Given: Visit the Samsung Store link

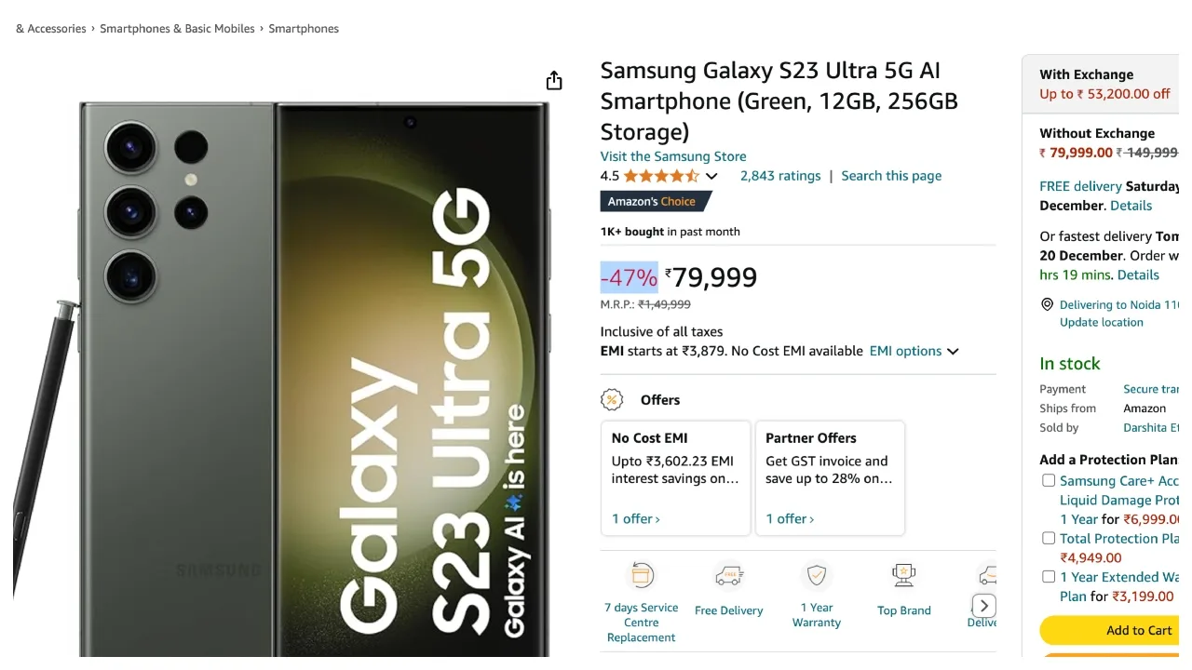Looking at the screenshot, I should [x=673, y=156].
